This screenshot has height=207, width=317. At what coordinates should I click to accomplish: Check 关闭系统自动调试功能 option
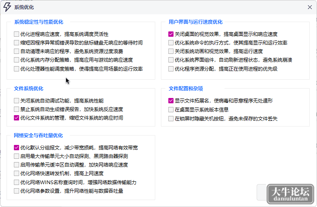click(x=16, y=101)
